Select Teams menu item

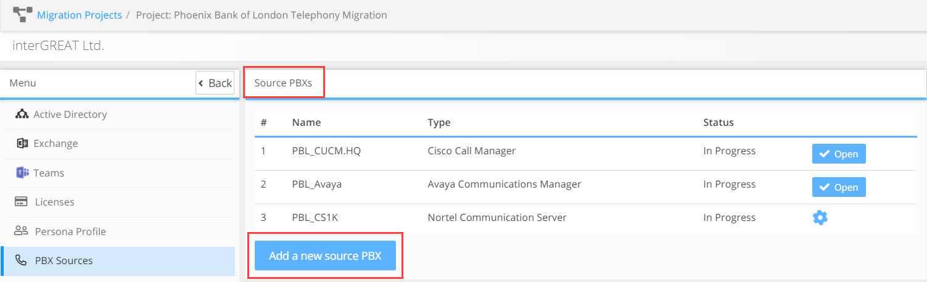click(x=118, y=173)
